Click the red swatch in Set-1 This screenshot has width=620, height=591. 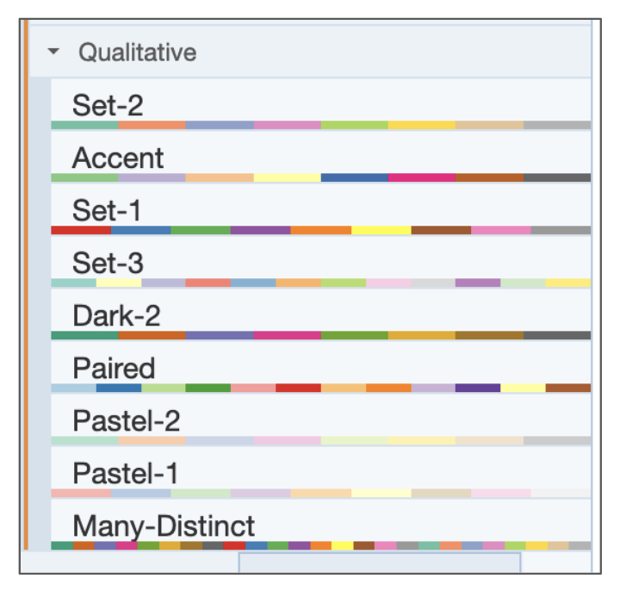(81, 230)
